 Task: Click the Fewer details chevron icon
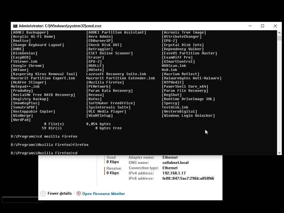[x=43, y=193]
